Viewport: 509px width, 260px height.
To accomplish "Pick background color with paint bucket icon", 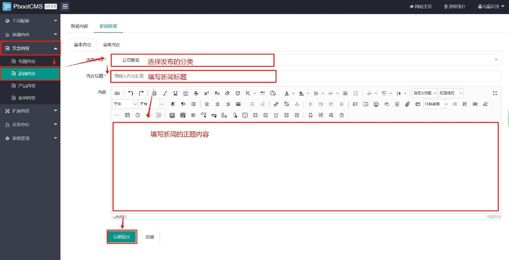I will pos(301,93).
